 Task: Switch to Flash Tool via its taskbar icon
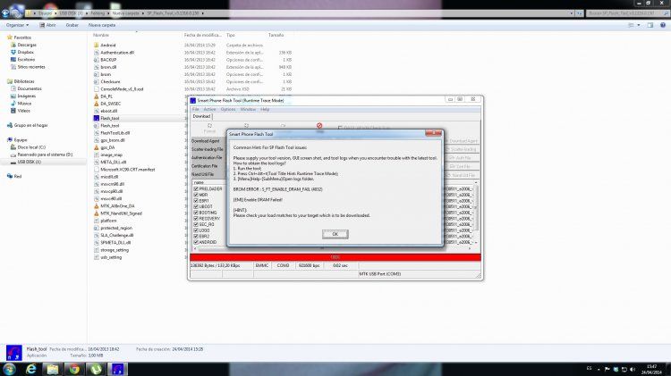point(118,369)
